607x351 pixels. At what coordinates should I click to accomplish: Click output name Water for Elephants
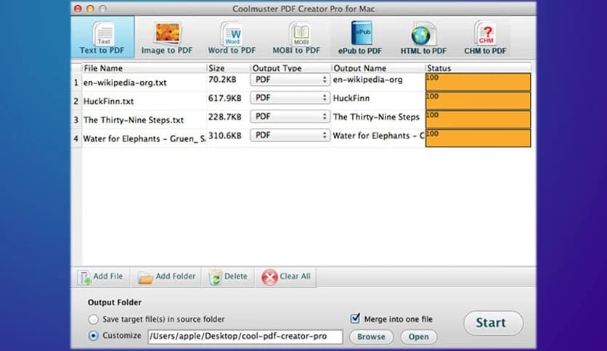(x=378, y=136)
